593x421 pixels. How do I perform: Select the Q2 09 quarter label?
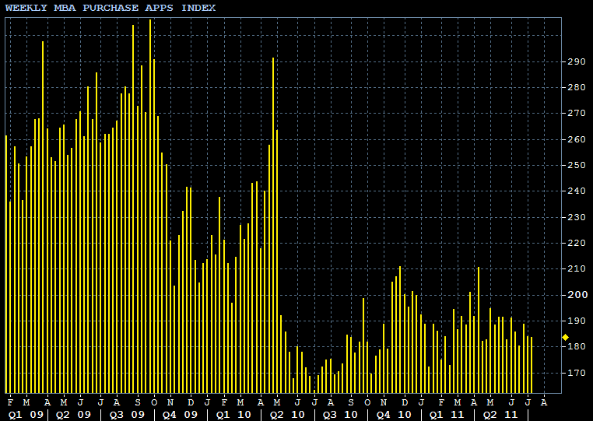click(74, 415)
